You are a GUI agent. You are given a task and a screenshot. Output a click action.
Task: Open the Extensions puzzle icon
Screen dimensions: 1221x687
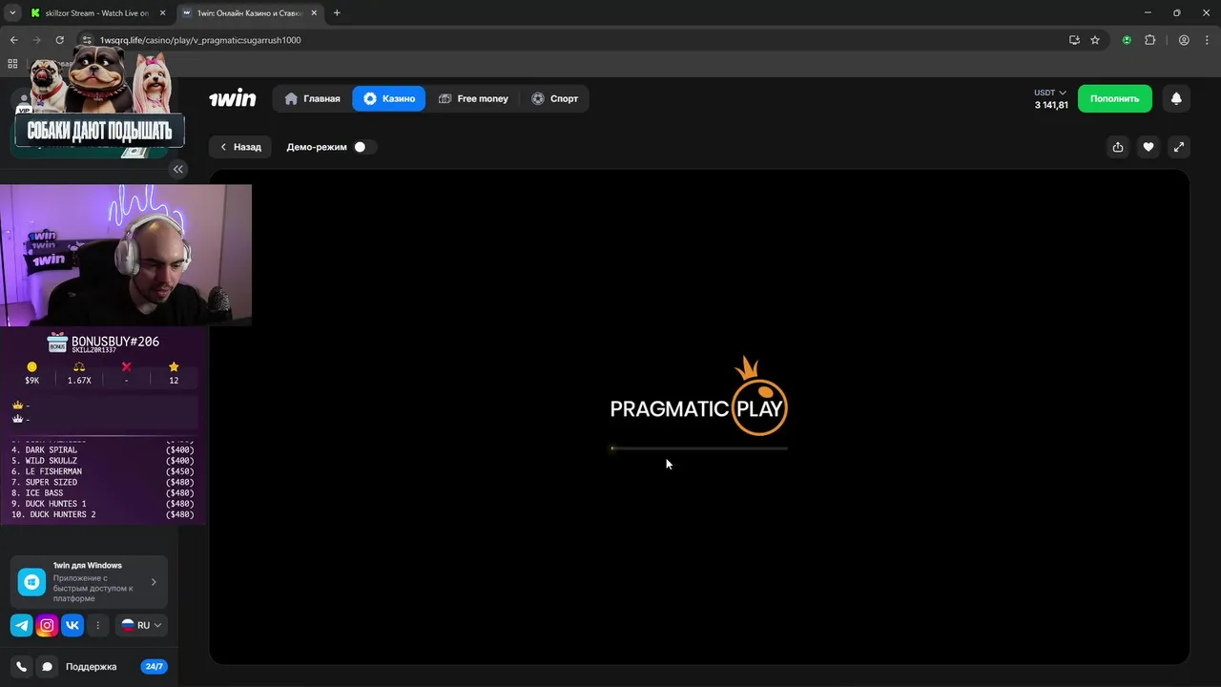coord(1149,40)
